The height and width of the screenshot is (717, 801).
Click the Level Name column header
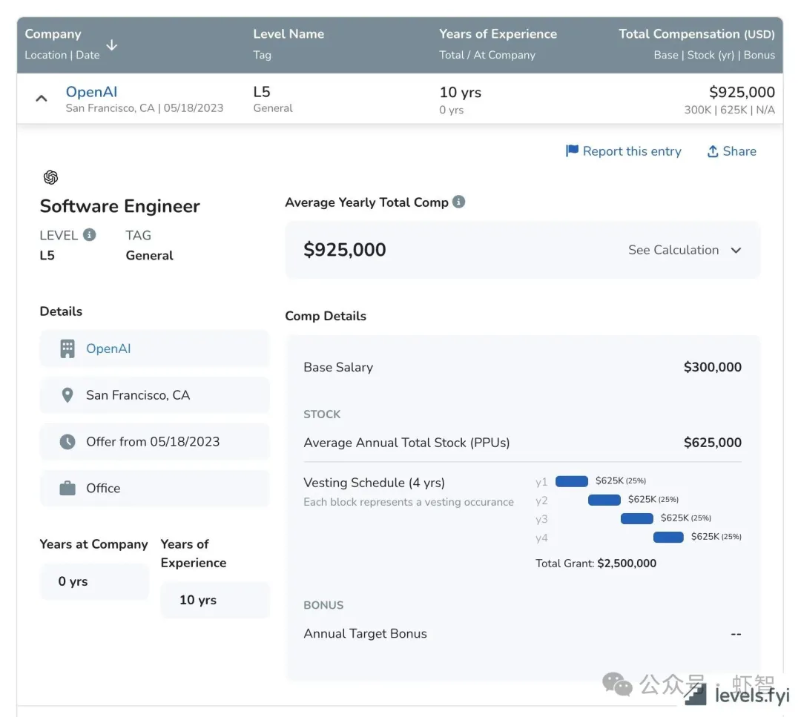(x=289, y=34)
